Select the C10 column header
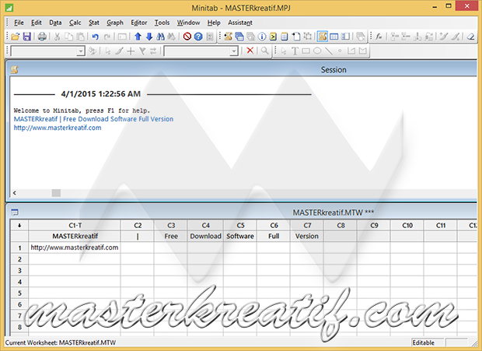 [x=407, y=226]
